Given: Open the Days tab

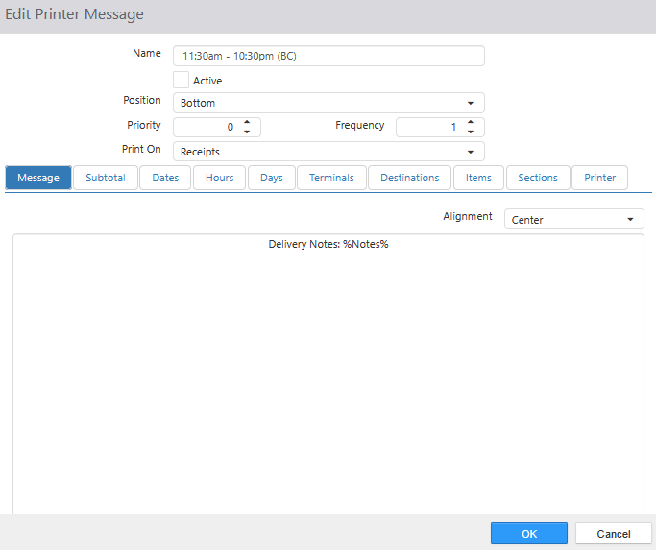Looking at the screenshot, I should pos(272,178).
